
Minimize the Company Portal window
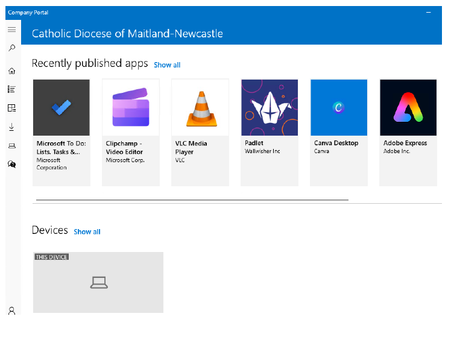click(429, 12)
